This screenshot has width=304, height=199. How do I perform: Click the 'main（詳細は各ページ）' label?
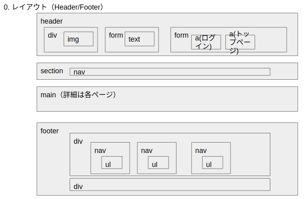[78, 95]
